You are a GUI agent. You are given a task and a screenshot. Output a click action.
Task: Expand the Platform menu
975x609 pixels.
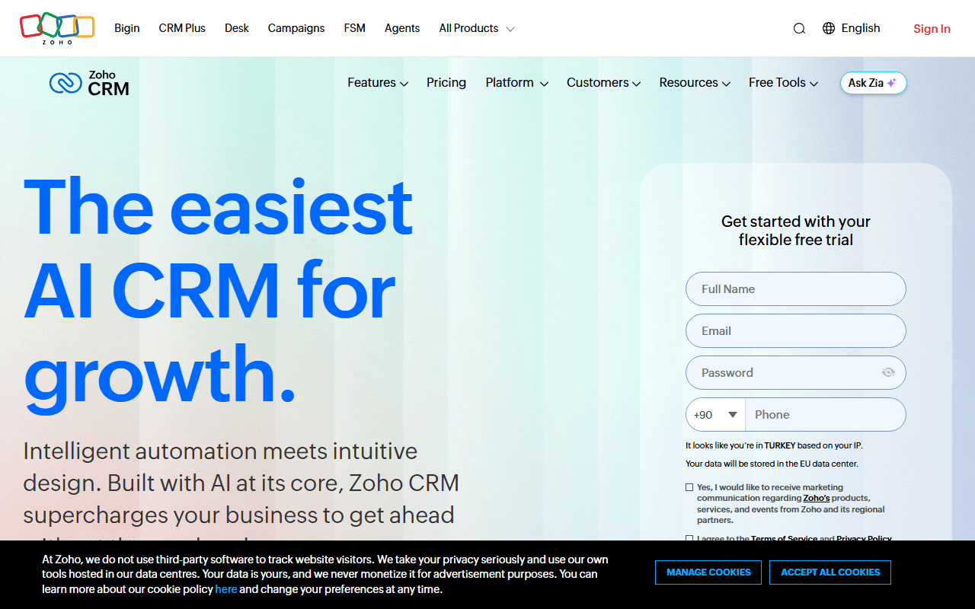click(517, 83)
